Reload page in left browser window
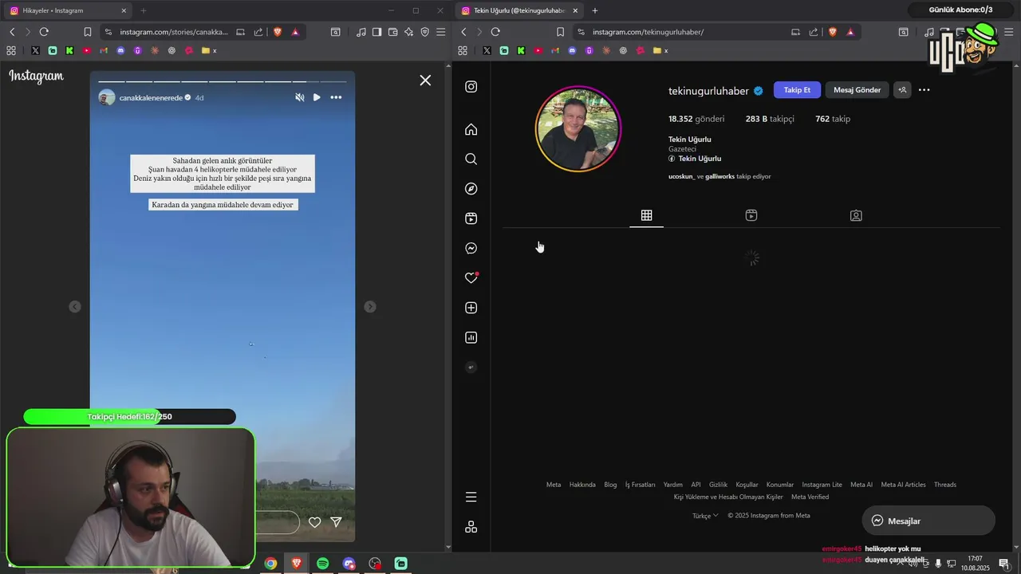Screen dimensions: 1021x574 coord(44,32)
